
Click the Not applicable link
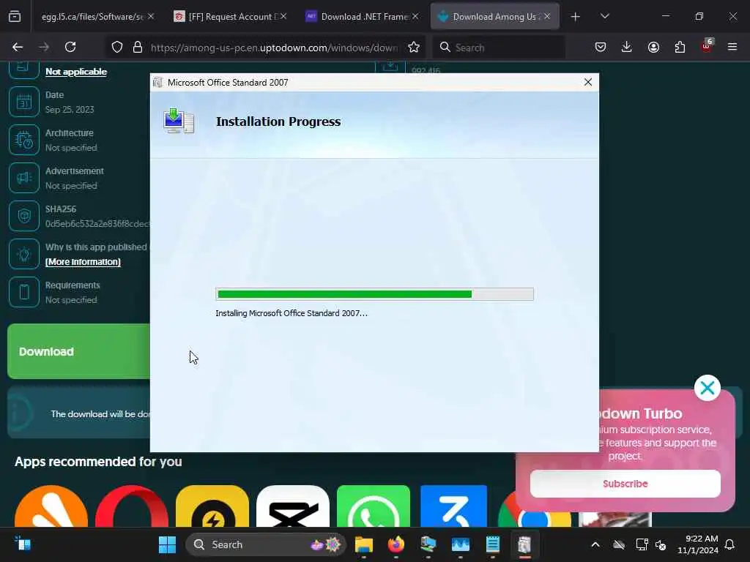click(x=76, y=72)
